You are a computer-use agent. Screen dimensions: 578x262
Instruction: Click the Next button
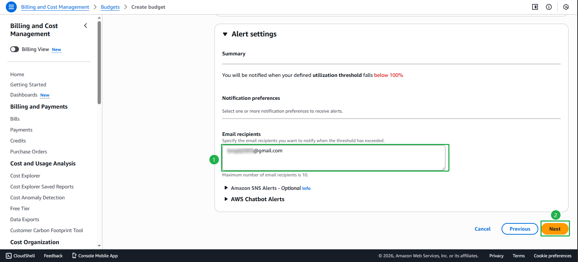[x=555, y=228]
